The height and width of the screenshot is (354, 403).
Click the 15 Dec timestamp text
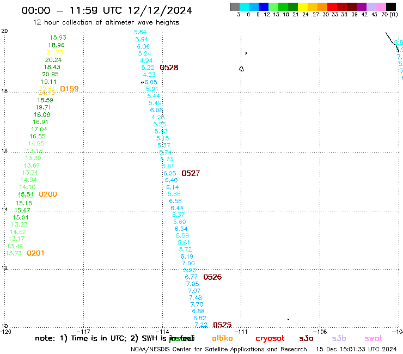[x=357, y=350]
